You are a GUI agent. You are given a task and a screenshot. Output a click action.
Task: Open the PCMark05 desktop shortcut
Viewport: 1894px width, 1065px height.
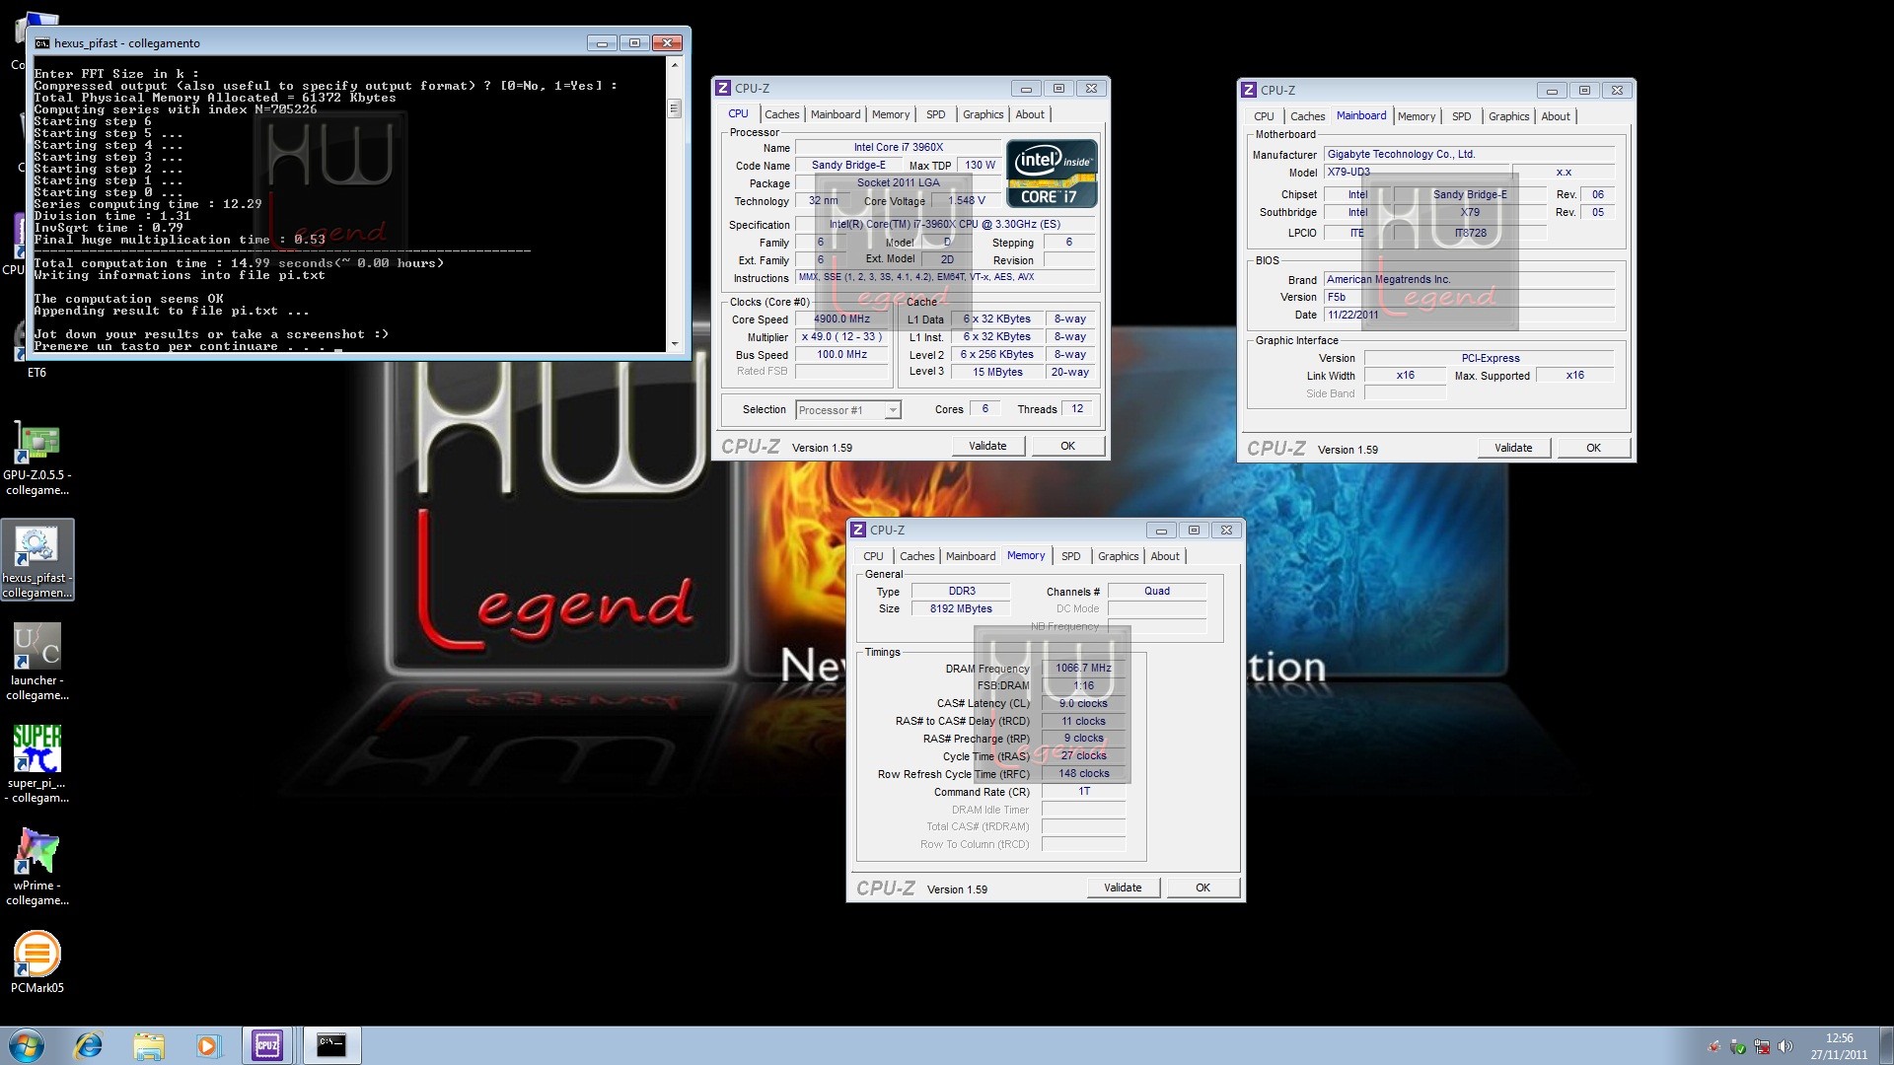[37, 962]
